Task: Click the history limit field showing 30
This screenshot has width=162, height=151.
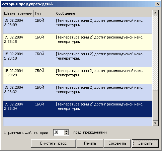Action: tap(59, 133)
